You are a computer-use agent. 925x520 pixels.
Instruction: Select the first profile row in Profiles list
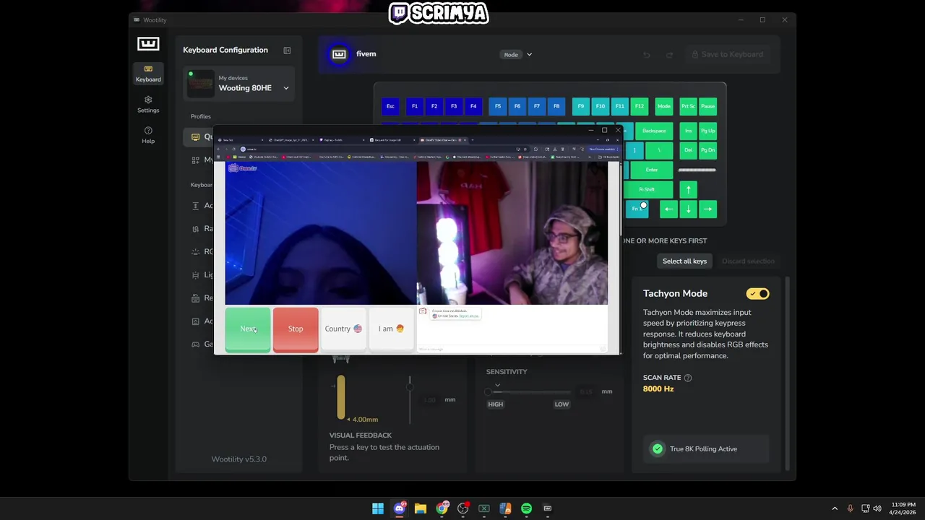click(x=199, y=136)
